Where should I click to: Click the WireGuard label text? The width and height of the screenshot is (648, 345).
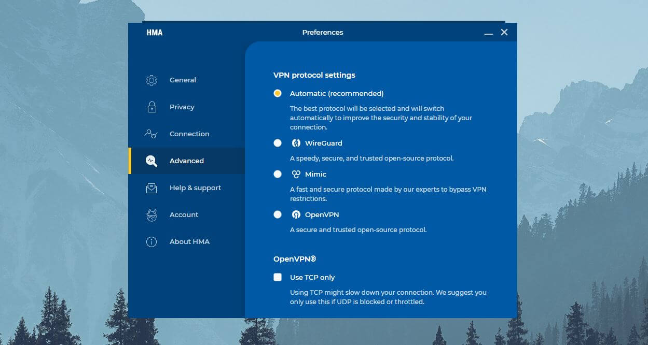click(324, 143)
